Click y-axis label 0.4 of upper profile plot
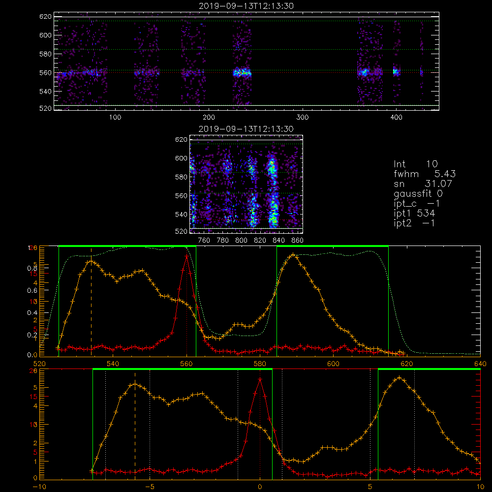492x492 pixels. pyautogui.click(x=32, y=313)
